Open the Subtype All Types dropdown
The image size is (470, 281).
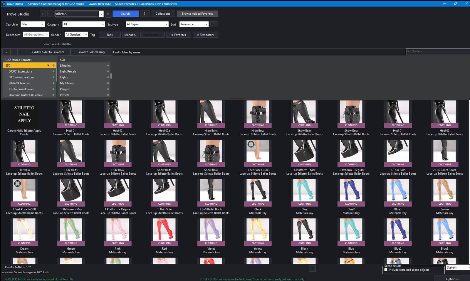click(147, 24)
